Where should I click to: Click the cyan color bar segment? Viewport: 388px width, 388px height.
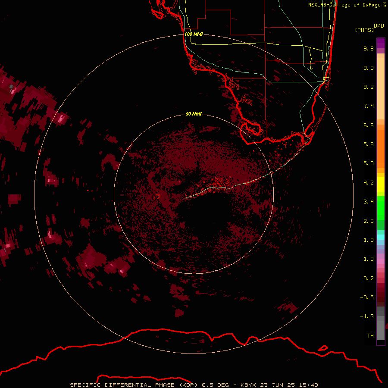381,237
